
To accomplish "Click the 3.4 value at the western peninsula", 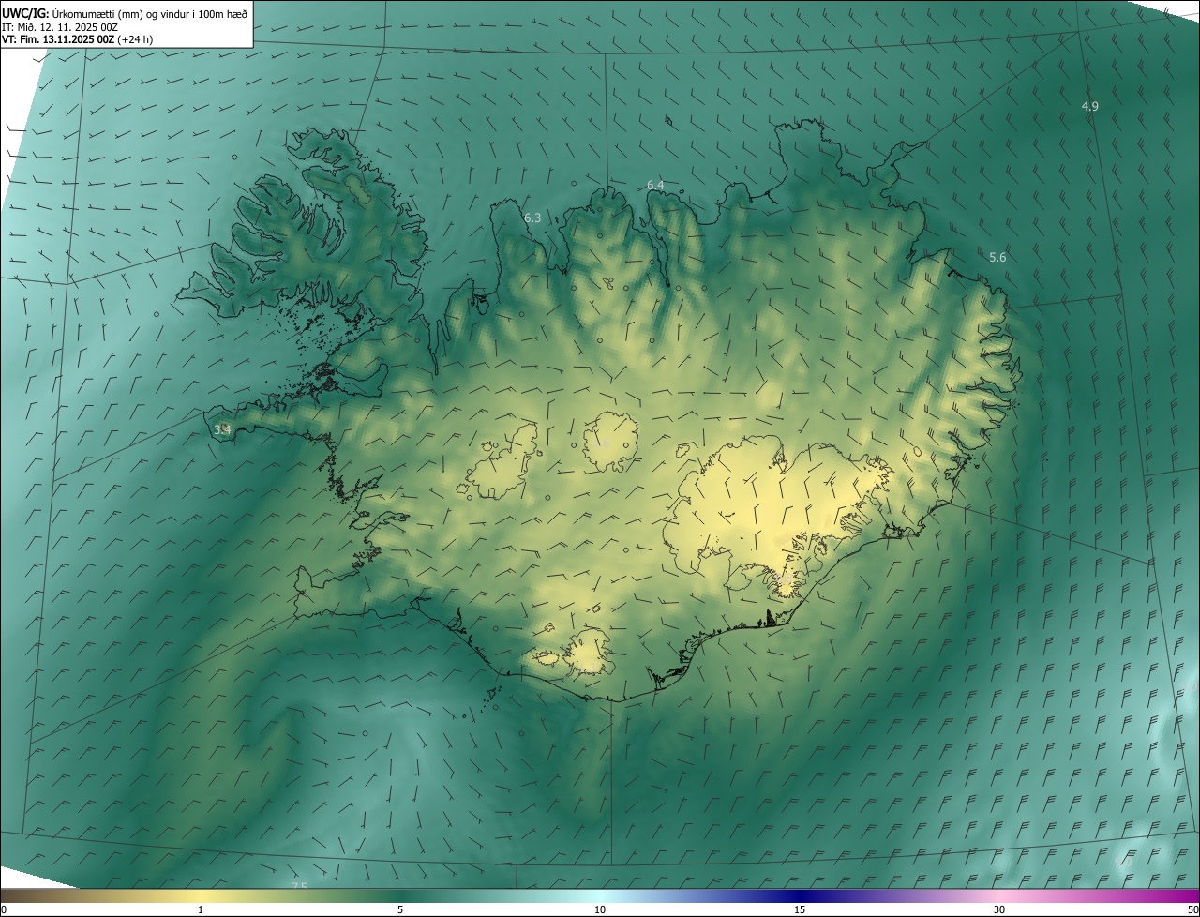I will (x=222, y=429).
